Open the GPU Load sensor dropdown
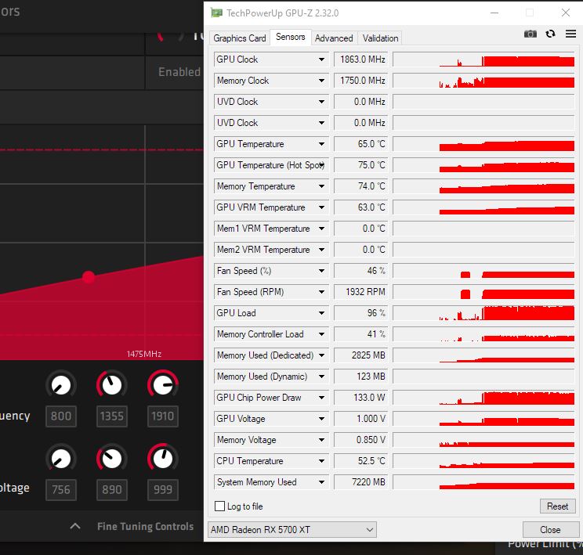The width and height of the screenshot is (583, 555). (321, 313)
